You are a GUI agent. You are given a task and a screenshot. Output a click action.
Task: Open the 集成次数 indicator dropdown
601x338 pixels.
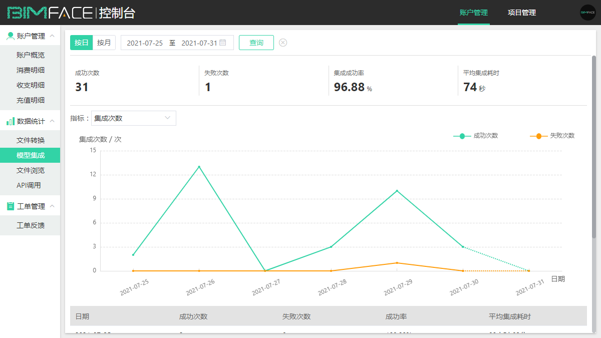pos(133,118)
